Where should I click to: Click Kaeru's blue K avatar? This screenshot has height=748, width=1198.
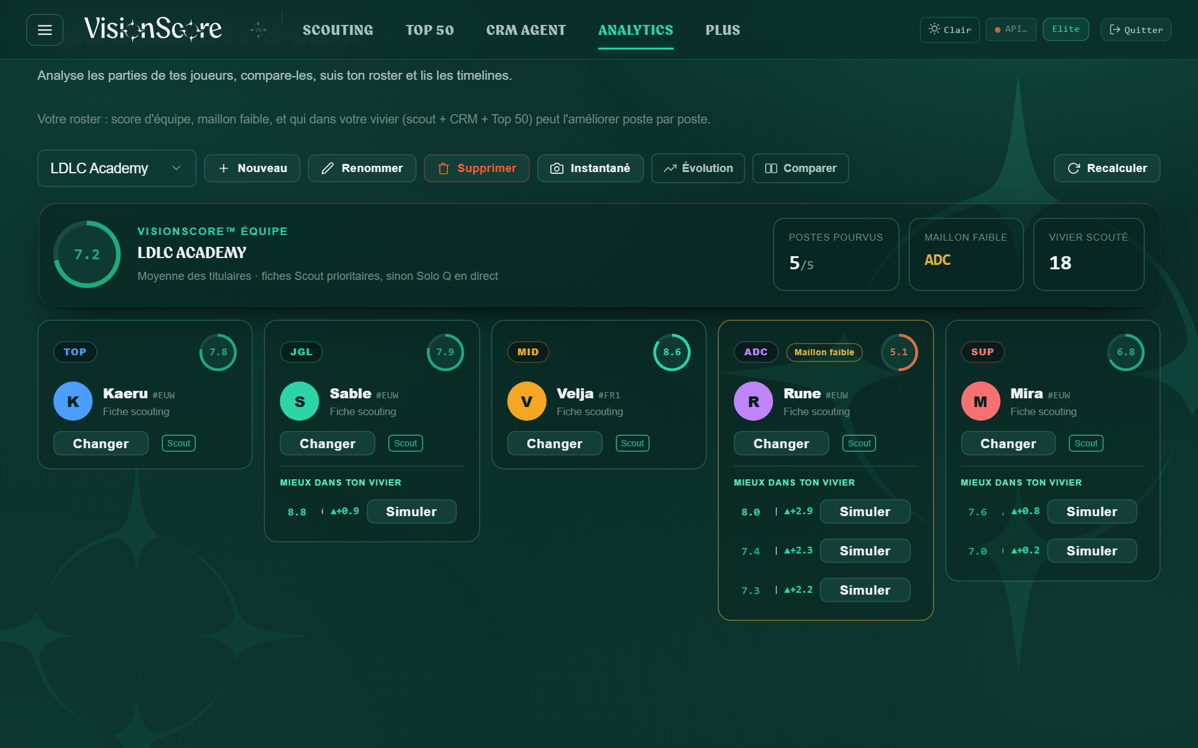73,401
